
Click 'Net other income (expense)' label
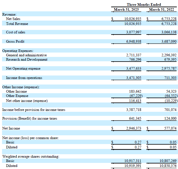[27, 101]
